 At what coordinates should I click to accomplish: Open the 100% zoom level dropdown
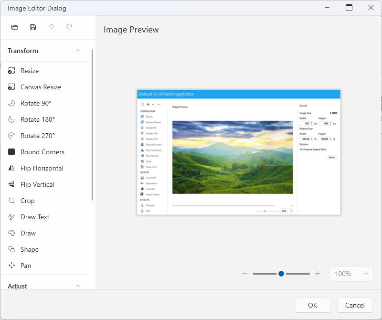(x=351, y=274)
